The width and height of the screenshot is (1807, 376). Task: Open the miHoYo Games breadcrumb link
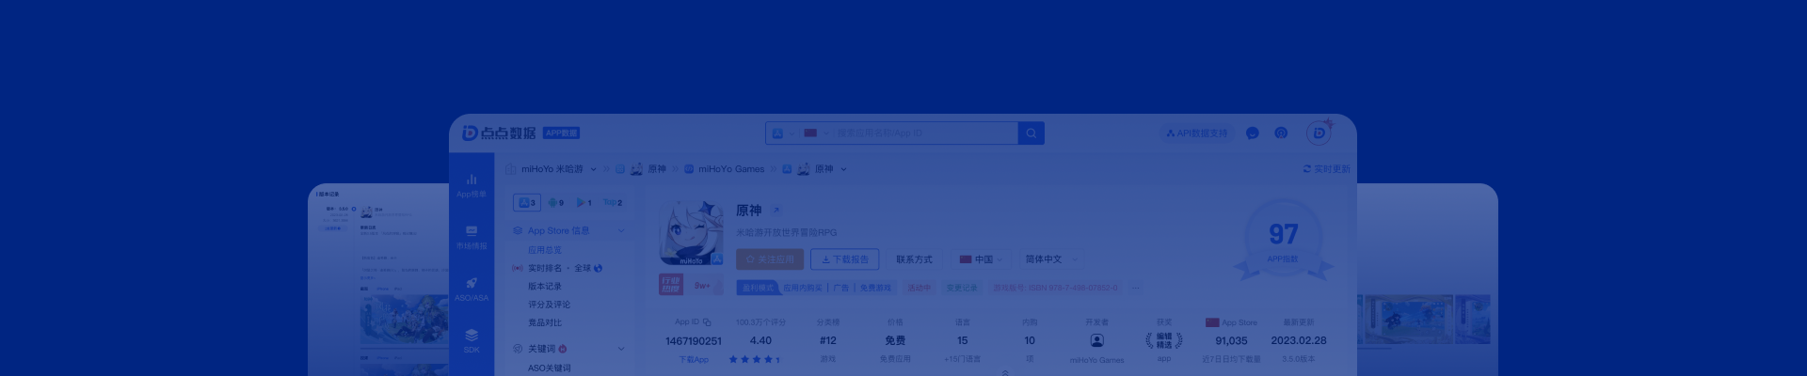tap(731, 169)
